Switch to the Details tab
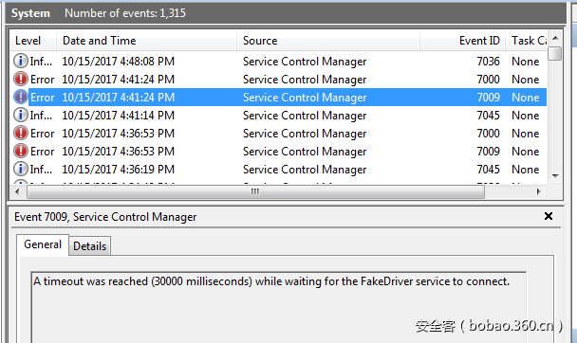This screenshot has height=343, width=577. pos(90,245)
